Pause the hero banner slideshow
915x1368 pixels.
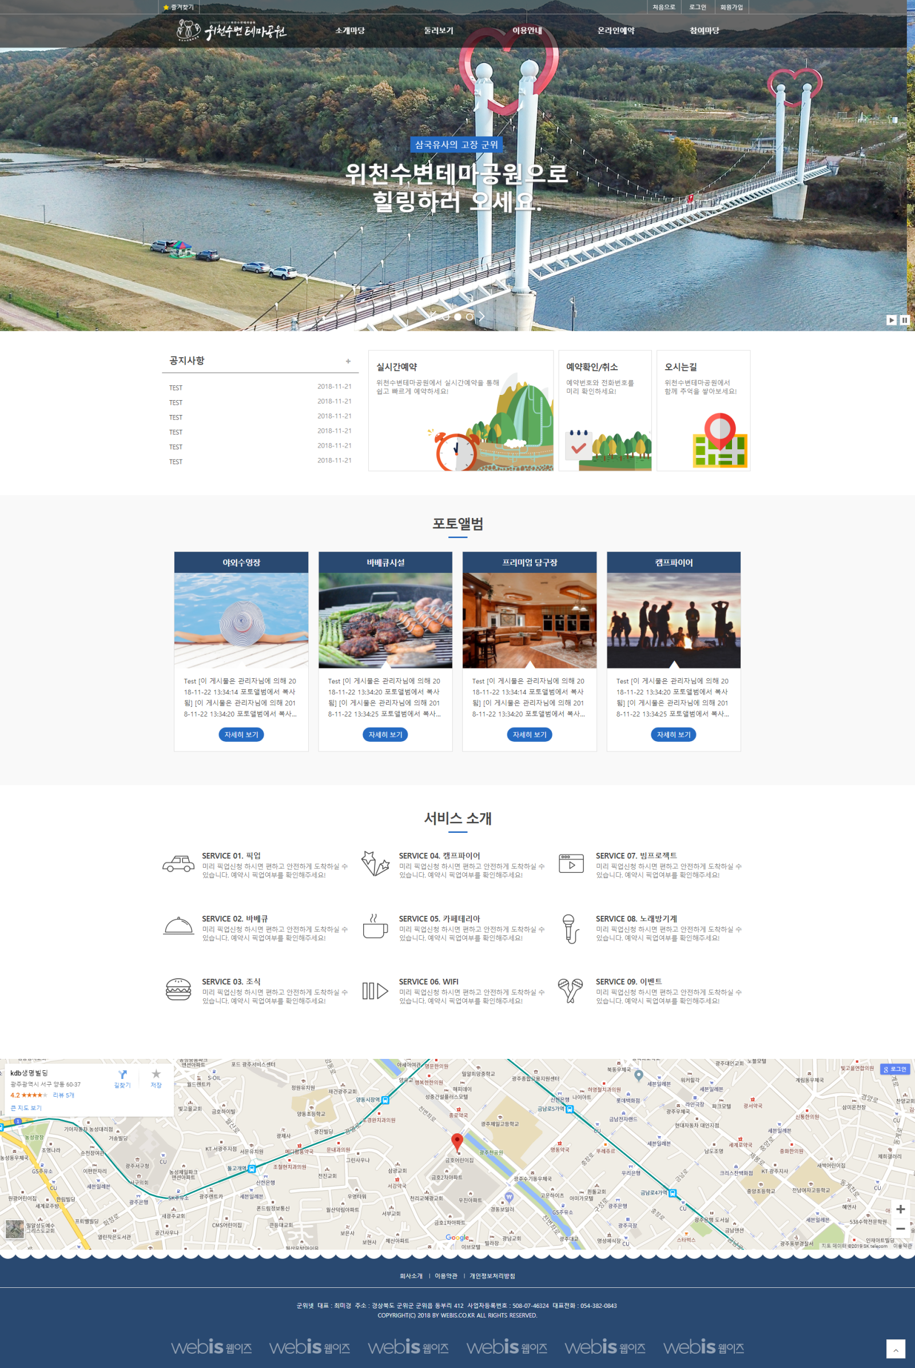pyautogui.click(x=904, y=320)
